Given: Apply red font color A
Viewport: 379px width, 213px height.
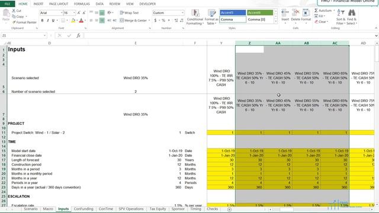Looking at the screenshot, I should tap(81, 21).
